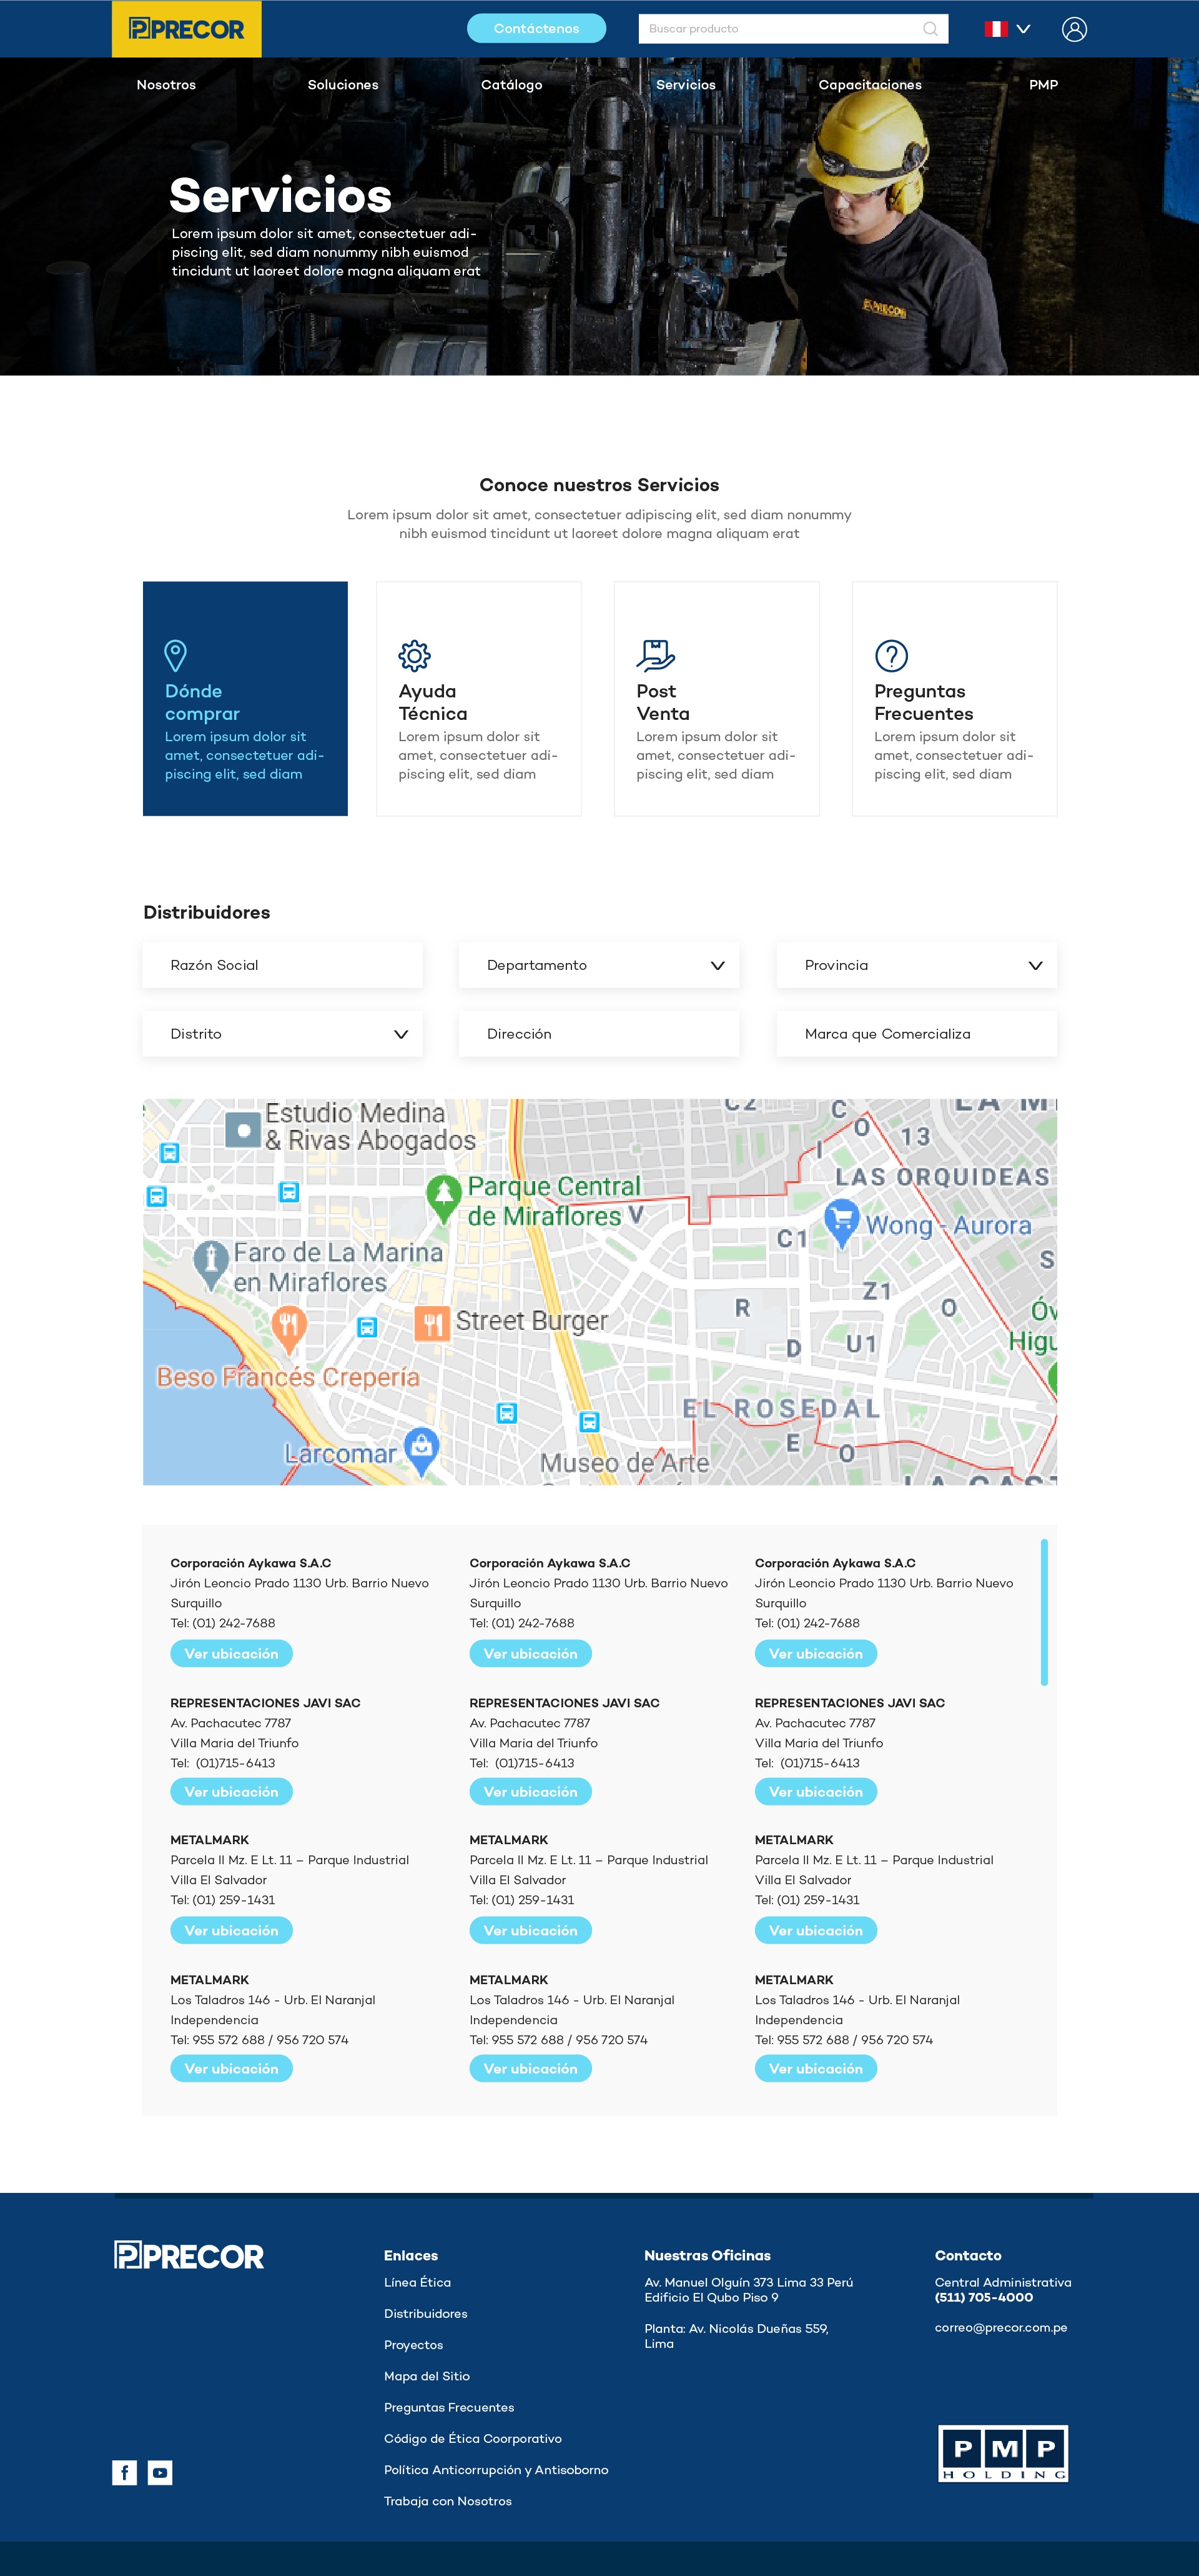1199x2576 pixels.
Task: Open the Nosotros menu
Action: coord(166,85)
